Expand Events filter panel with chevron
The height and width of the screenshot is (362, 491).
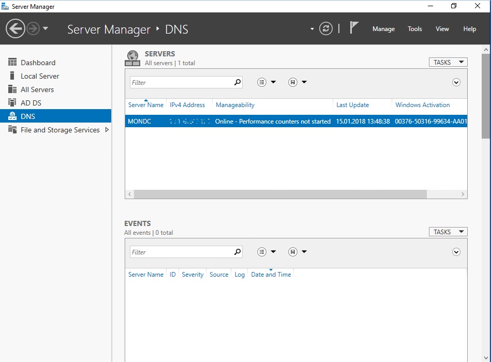coord(456,252)
